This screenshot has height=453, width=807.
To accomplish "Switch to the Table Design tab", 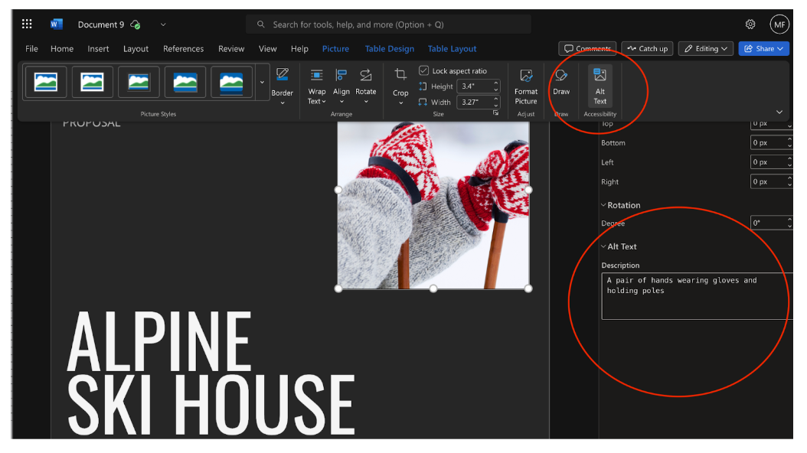I will tap(389, 48).
